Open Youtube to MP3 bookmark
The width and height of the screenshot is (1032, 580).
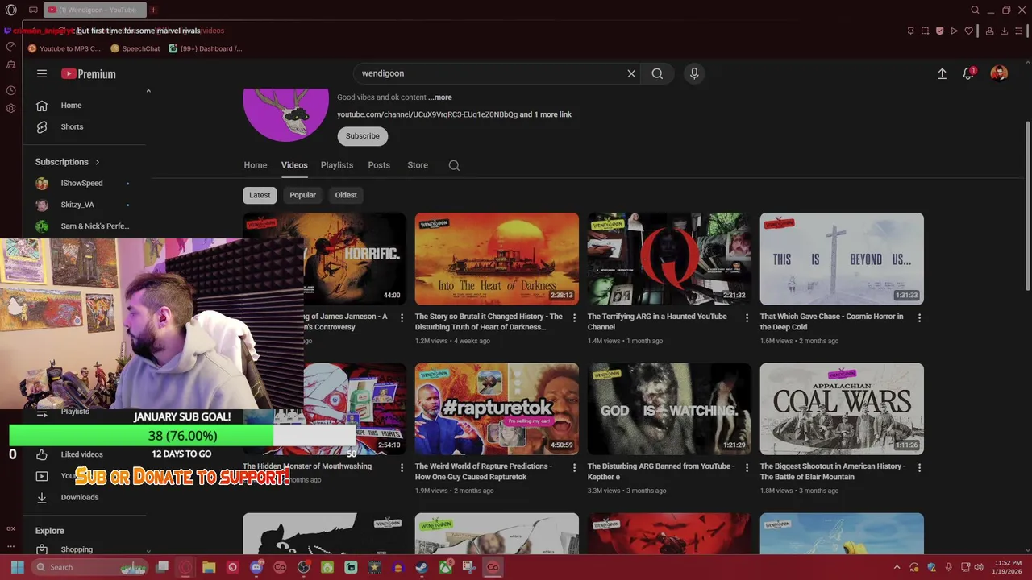pos(64,48)
